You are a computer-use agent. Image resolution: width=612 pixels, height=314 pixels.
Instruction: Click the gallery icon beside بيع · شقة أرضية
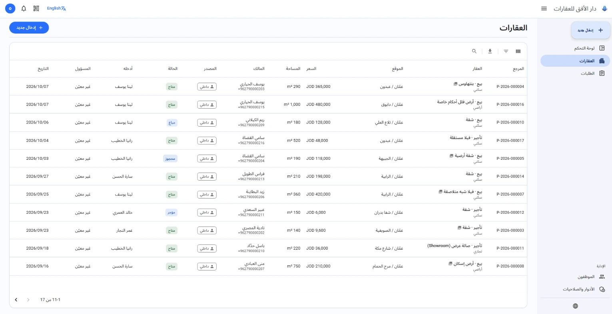click(451, 156)
